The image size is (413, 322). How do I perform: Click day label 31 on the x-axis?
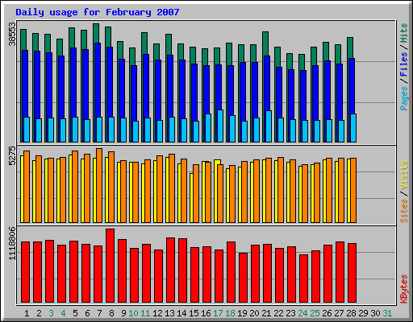pyautogui.click(x=387, y=313)
